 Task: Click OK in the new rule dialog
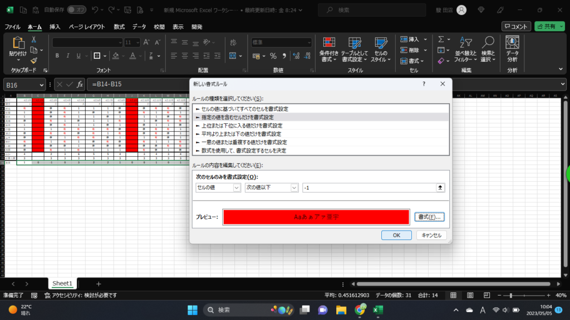(396, 235)
